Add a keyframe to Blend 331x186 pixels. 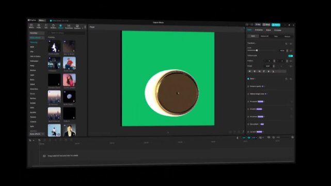point(291,79)
